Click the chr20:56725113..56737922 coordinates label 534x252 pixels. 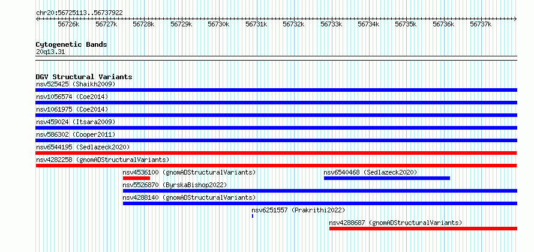[79, 13]
